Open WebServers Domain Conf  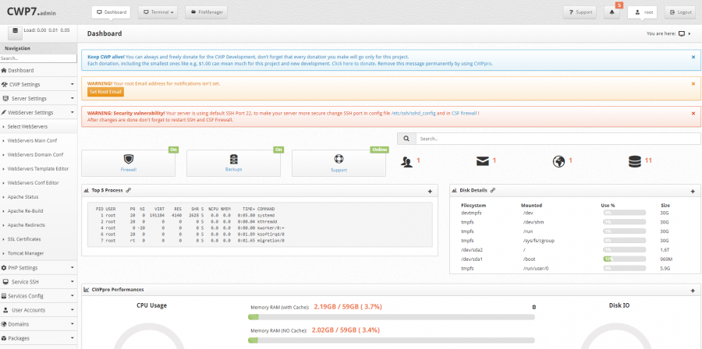click(x=38, y=154)
